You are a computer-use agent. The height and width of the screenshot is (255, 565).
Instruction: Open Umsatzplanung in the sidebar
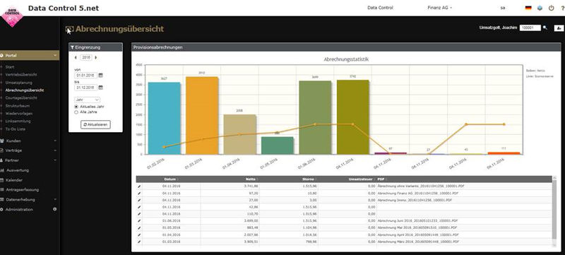pos(19,83)
